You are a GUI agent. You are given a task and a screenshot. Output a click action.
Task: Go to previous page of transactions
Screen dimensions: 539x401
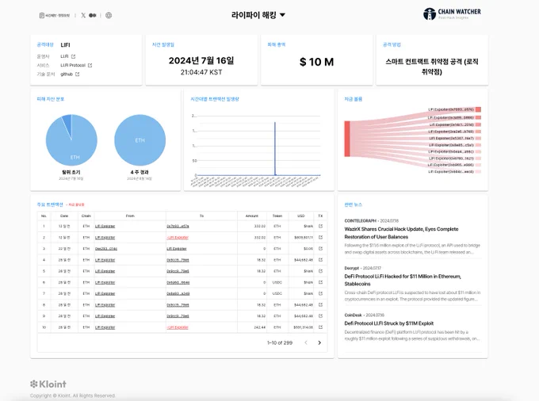pos(306,342)
